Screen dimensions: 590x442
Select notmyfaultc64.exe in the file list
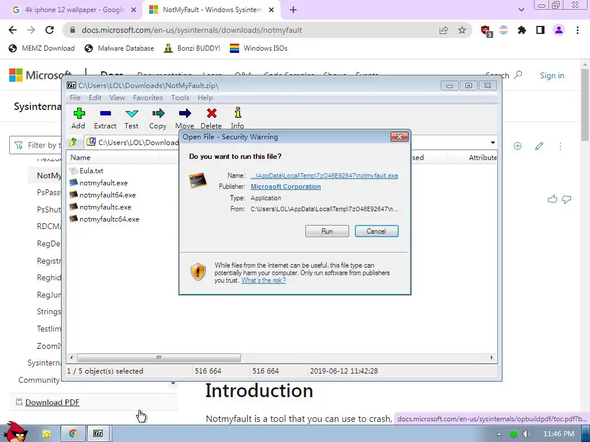[109, 219]
